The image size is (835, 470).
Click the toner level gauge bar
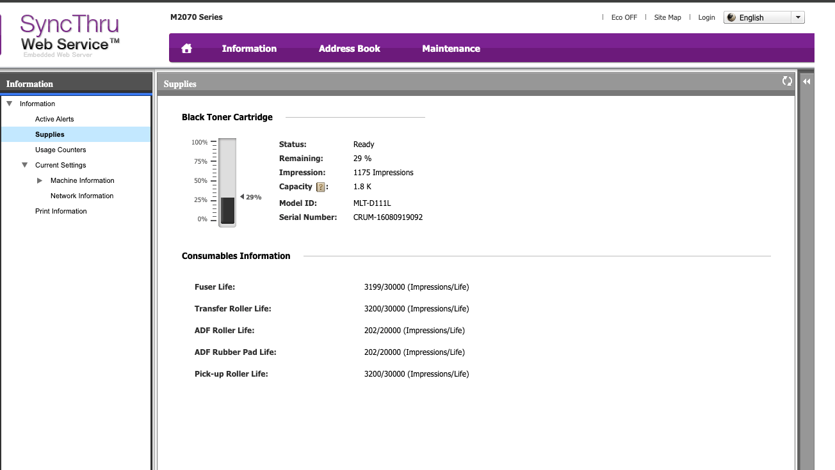point(227,182)
